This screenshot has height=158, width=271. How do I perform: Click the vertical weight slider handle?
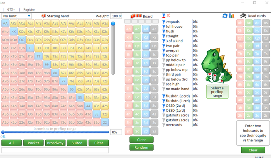click(x=113, y=24)
